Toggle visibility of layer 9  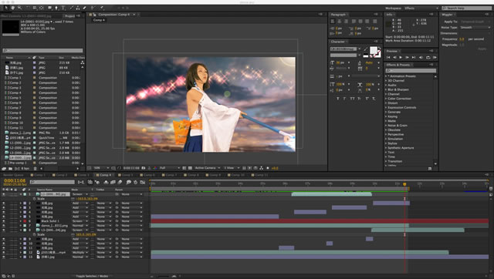point(4,239)
